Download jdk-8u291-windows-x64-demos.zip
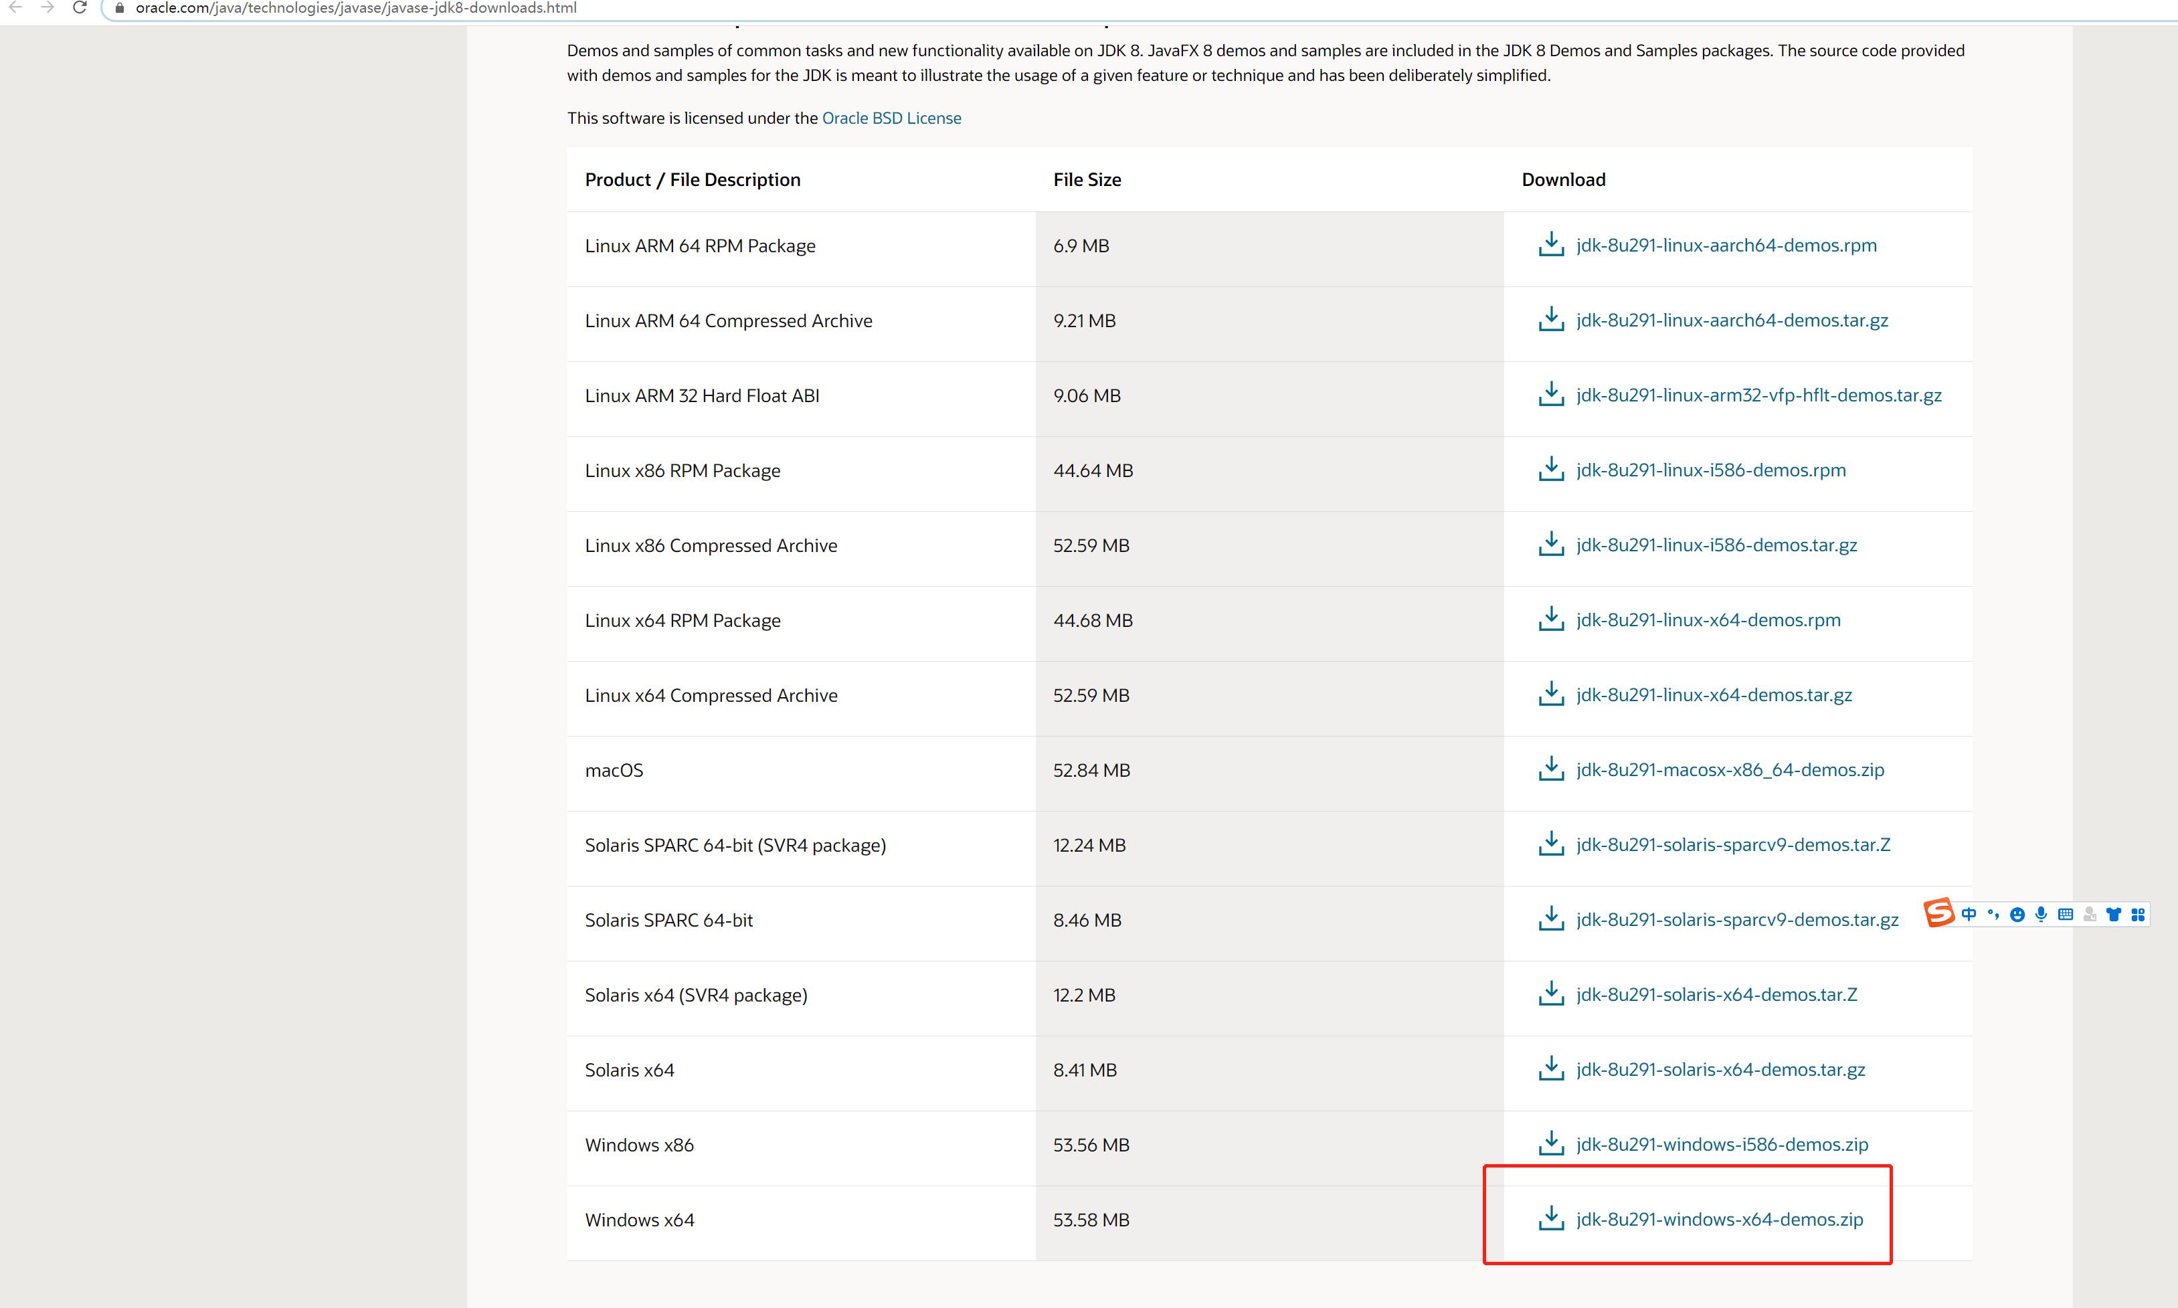Viewport: 2178px width, 1308px height. point(1720,1219)
